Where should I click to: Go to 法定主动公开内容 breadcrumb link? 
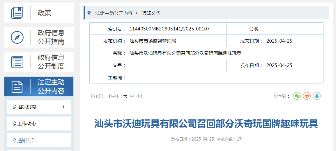point(114,13)
